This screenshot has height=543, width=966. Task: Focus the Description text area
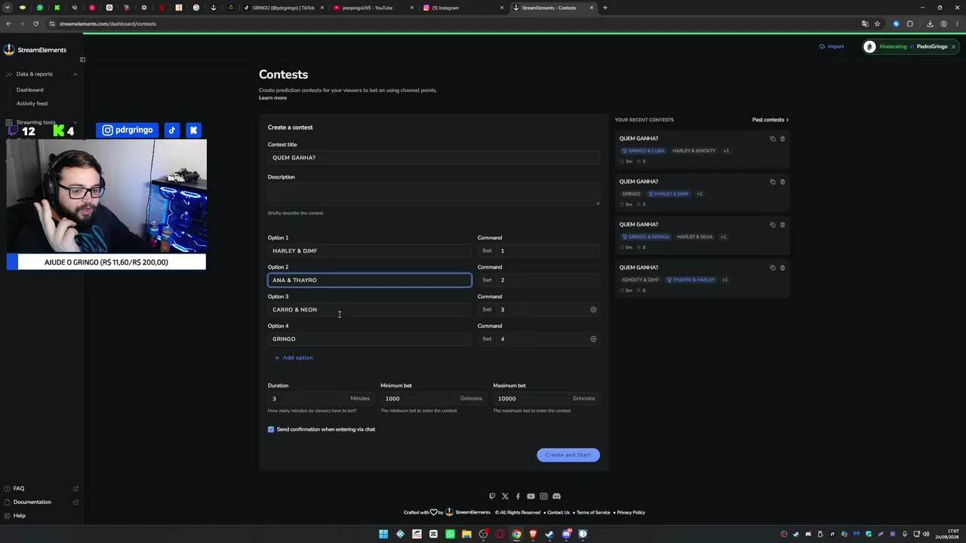pos(433,194)
